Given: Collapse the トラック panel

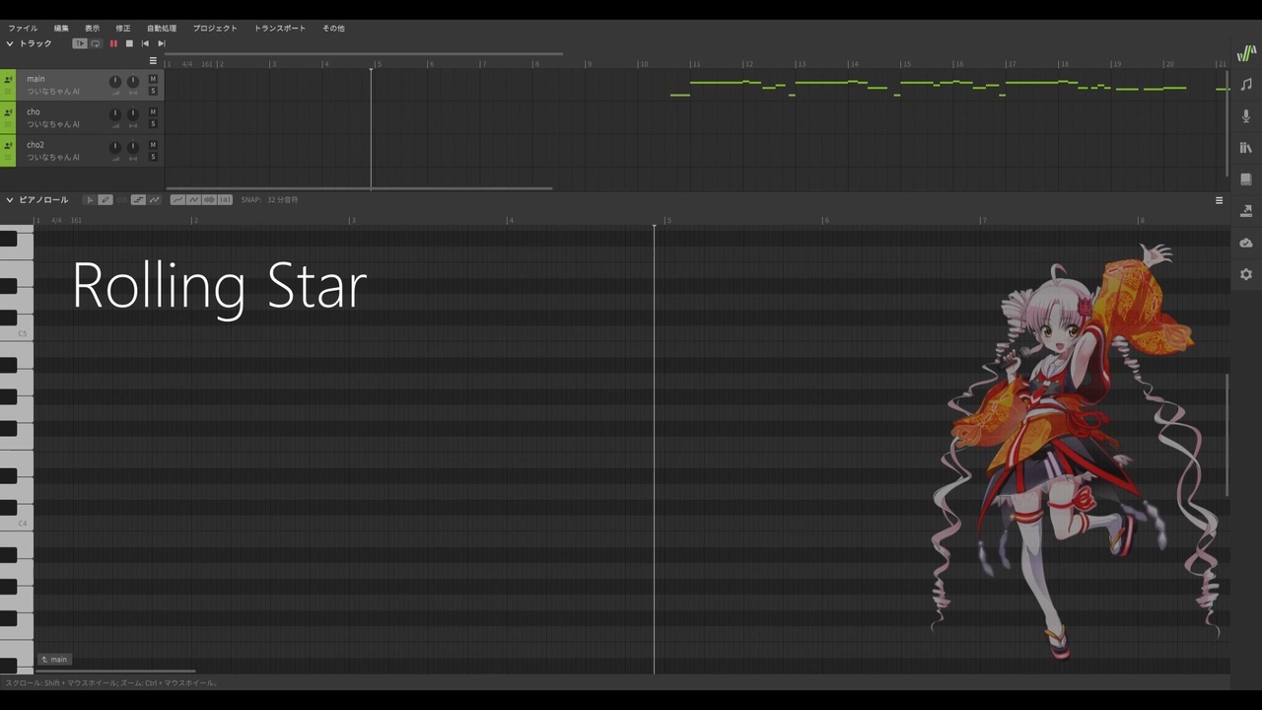Looking at the screenshot, I should [x=10, y=43].
